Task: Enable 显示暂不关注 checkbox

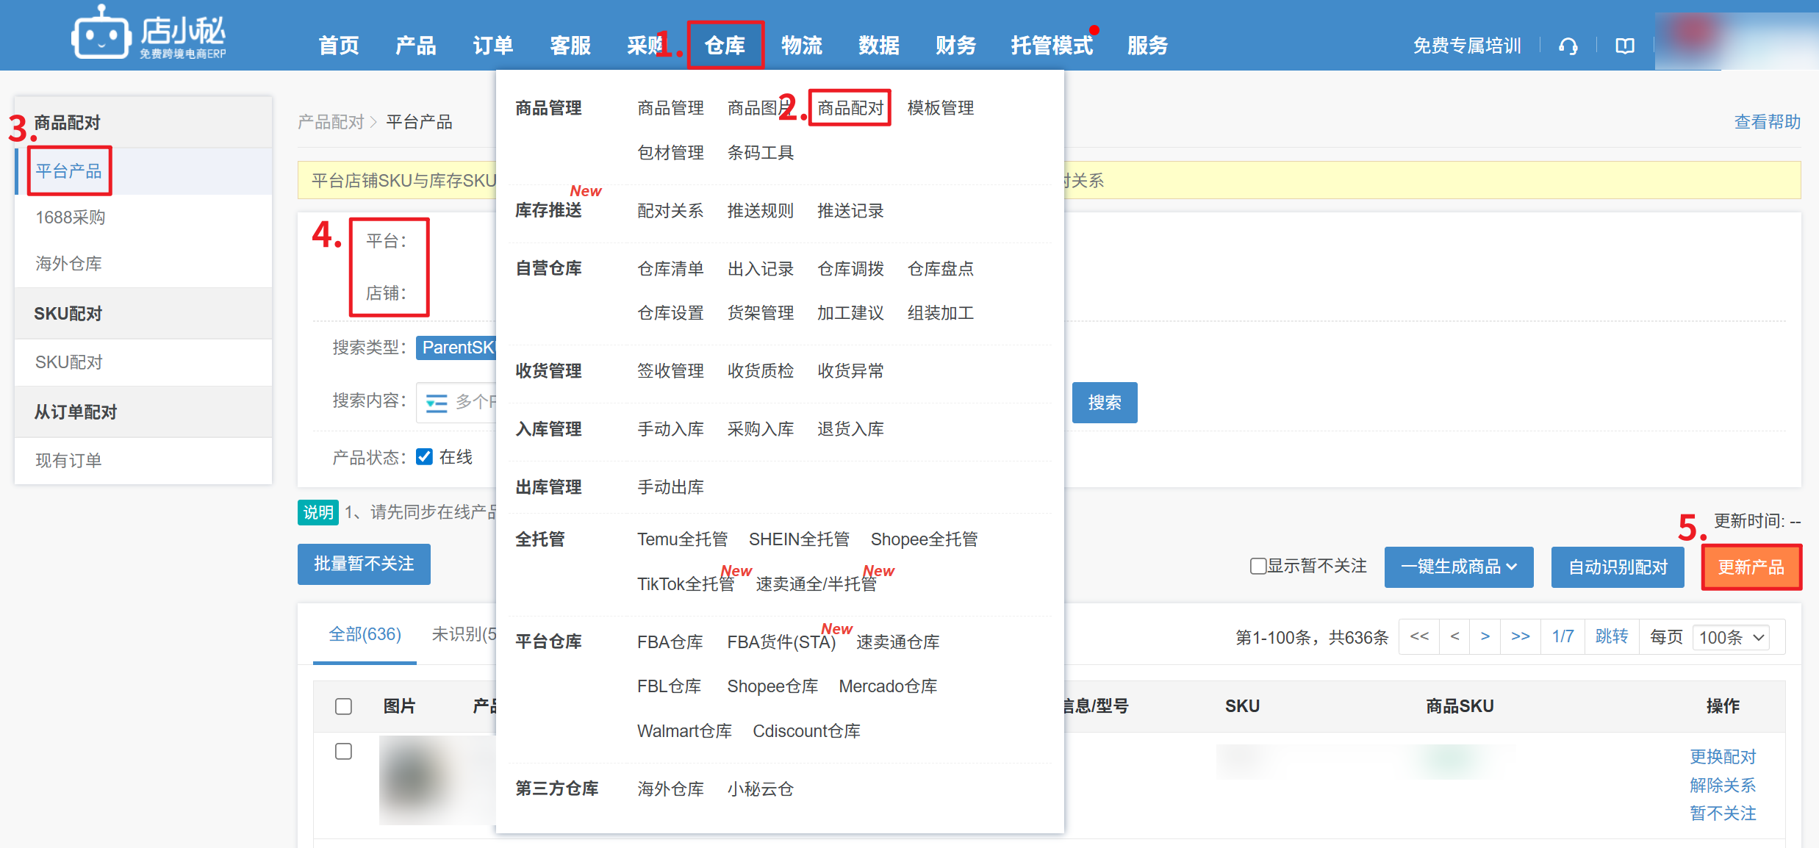Action: (1257, 567)
